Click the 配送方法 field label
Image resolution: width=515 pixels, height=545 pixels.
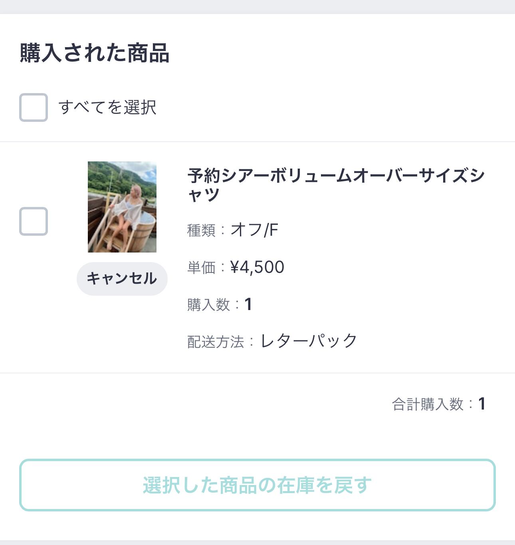point(216,342)
